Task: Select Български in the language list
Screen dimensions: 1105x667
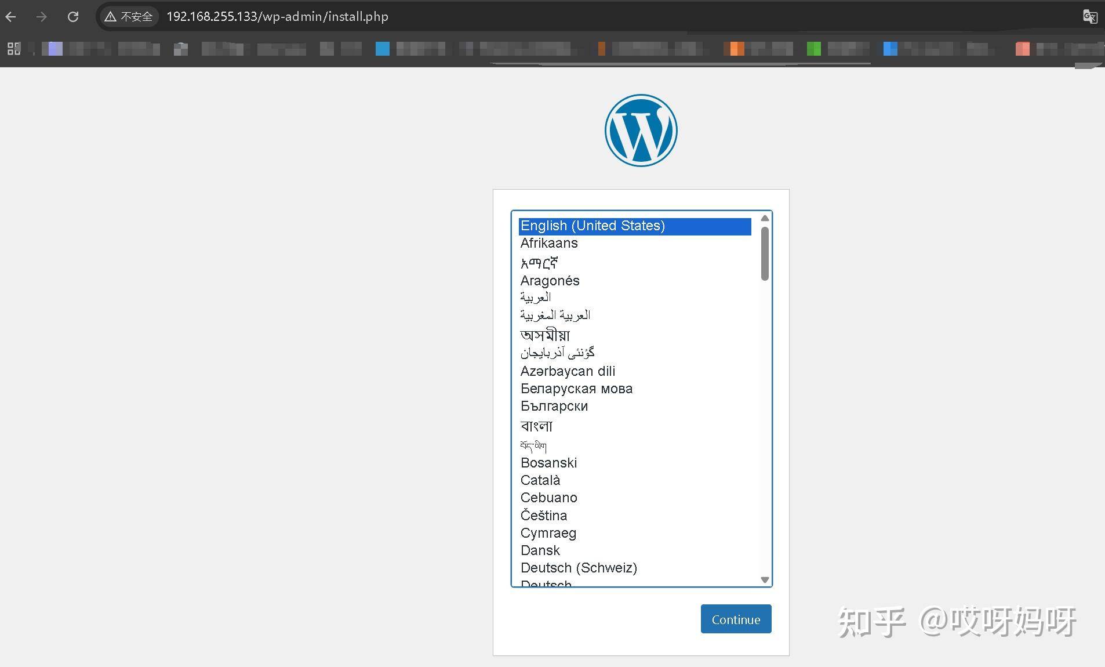Action: pyautogui.click(x=635, y=406)
